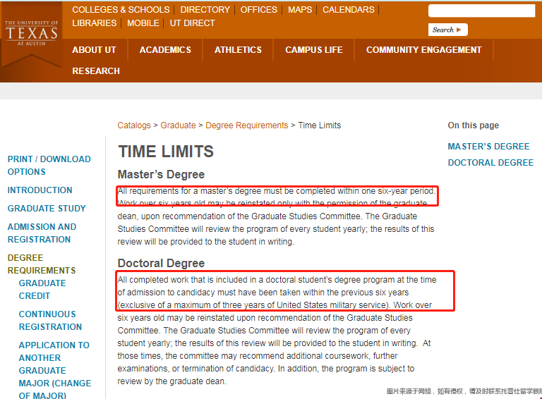Click the Research navigation item
542x399 pixels.
tap(96, 71)
